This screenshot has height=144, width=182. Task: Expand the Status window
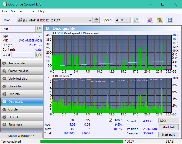tap(21, 136)
